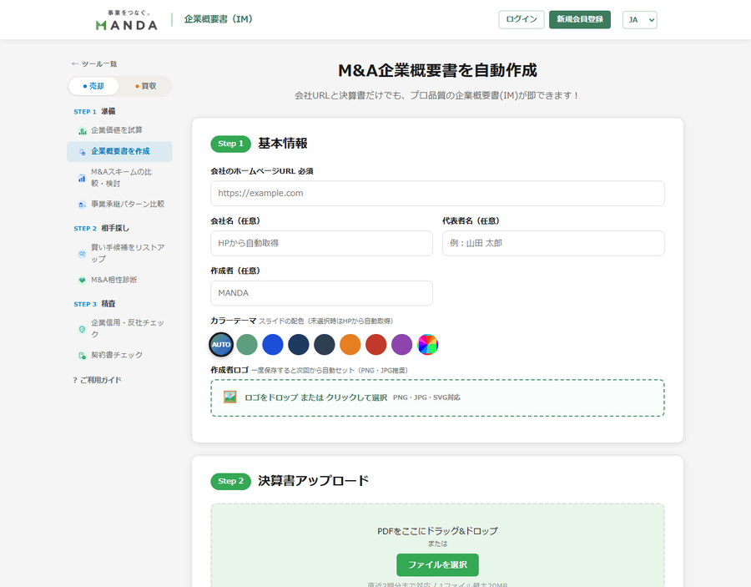Screen dimensions: 751x587
Task: Click the 会社のホームページURL input field
Action: tap(437, 194)
